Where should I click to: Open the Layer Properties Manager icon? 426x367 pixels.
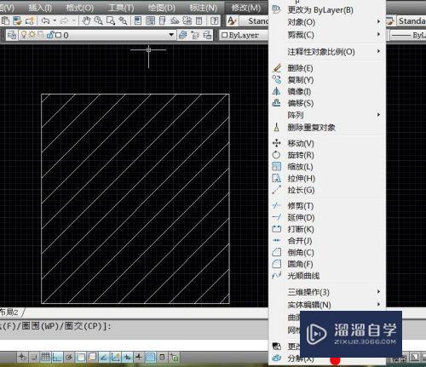[x=12, y=35]
